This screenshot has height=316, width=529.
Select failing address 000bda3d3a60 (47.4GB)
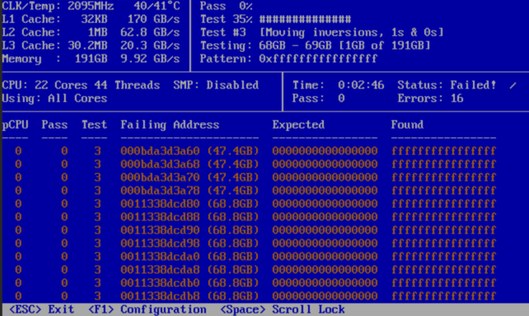(x=190, y=151)
